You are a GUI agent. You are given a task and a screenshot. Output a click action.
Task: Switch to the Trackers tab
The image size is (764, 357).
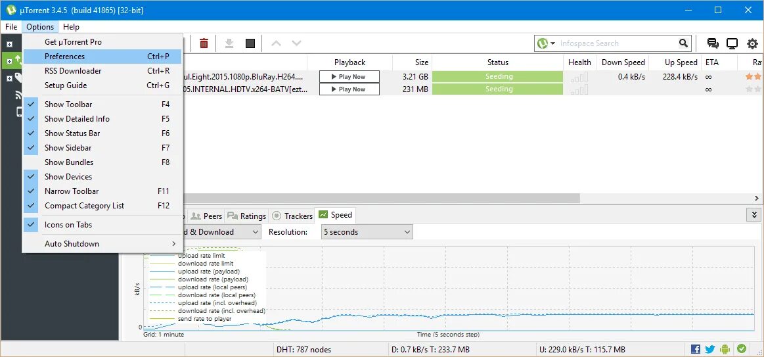pyautogui.click(x=292, y=216)
